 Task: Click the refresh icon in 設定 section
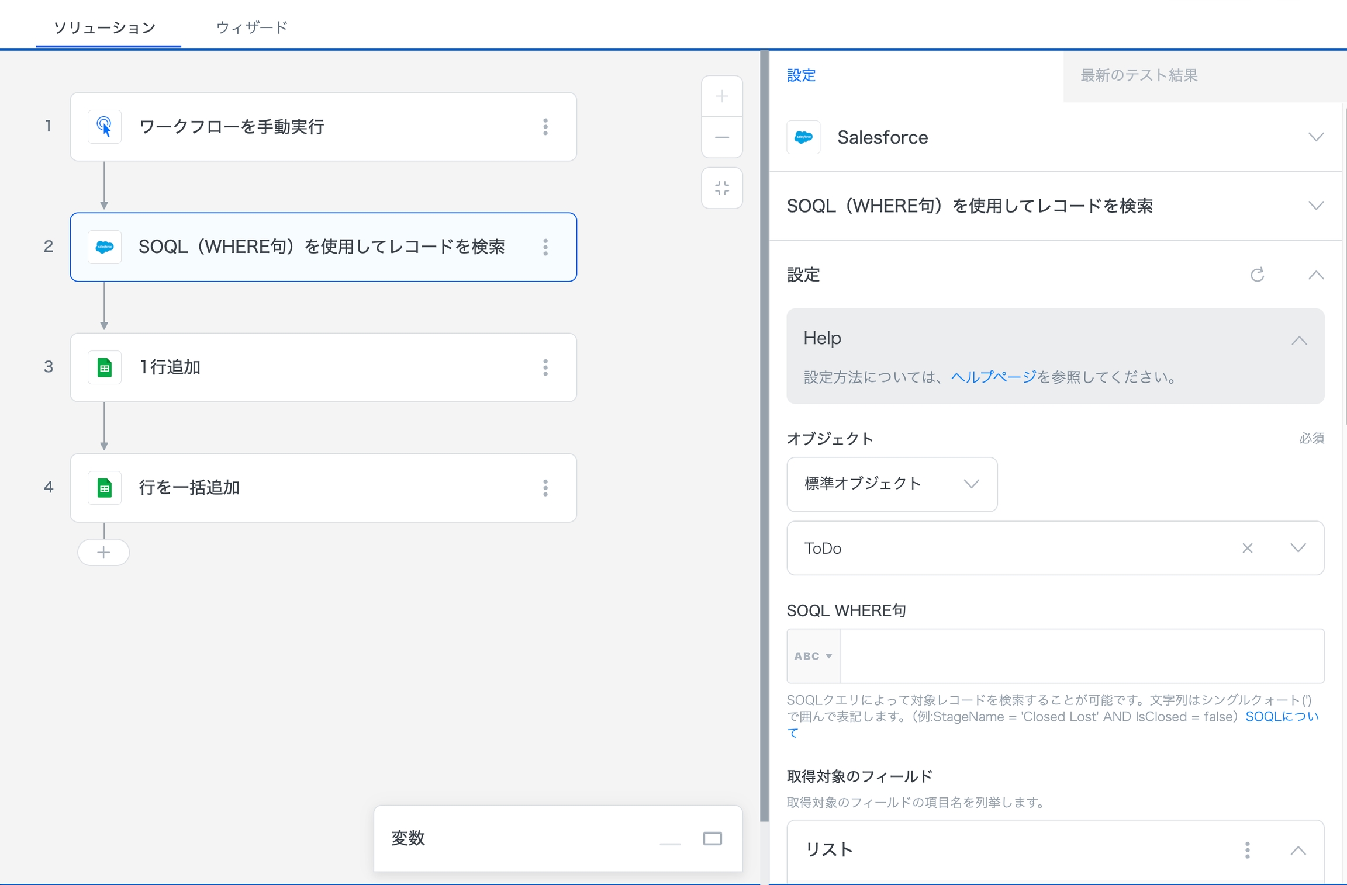point(1257,275)
